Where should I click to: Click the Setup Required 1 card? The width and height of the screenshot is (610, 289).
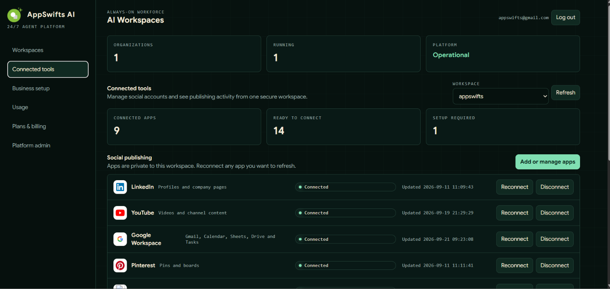[503, 127]
